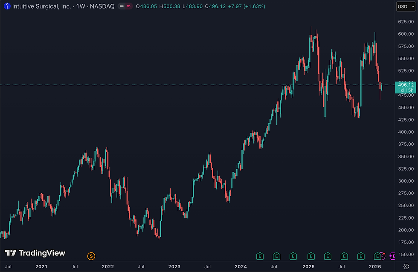Click the green 496.12 current price label
This screenshot has width=418, height=272.
click(x=406, y=87)
